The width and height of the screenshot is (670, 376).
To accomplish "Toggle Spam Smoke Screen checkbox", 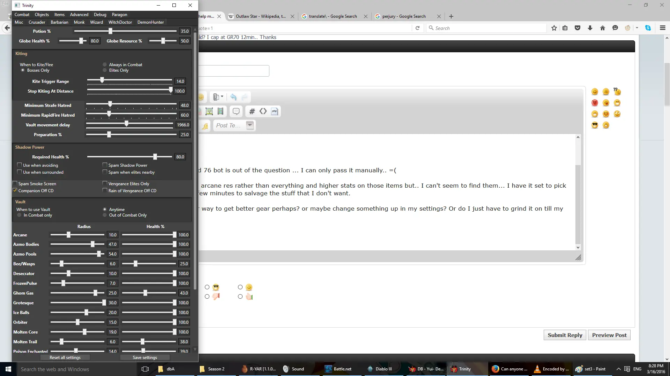I will (x=15, y=183).
